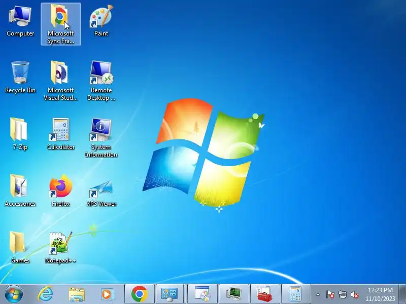Open the Windows Start menu
The width and height of the screenshot is (406, 304).
pos(14,294)
